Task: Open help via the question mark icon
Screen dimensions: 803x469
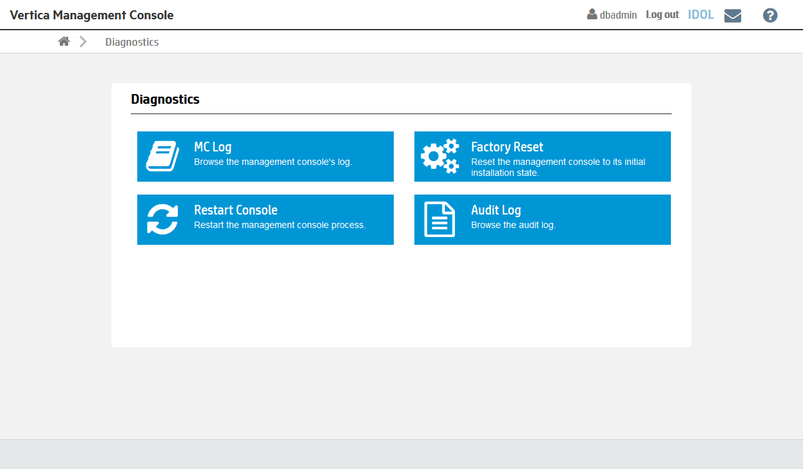Action: tap(769, 15)
